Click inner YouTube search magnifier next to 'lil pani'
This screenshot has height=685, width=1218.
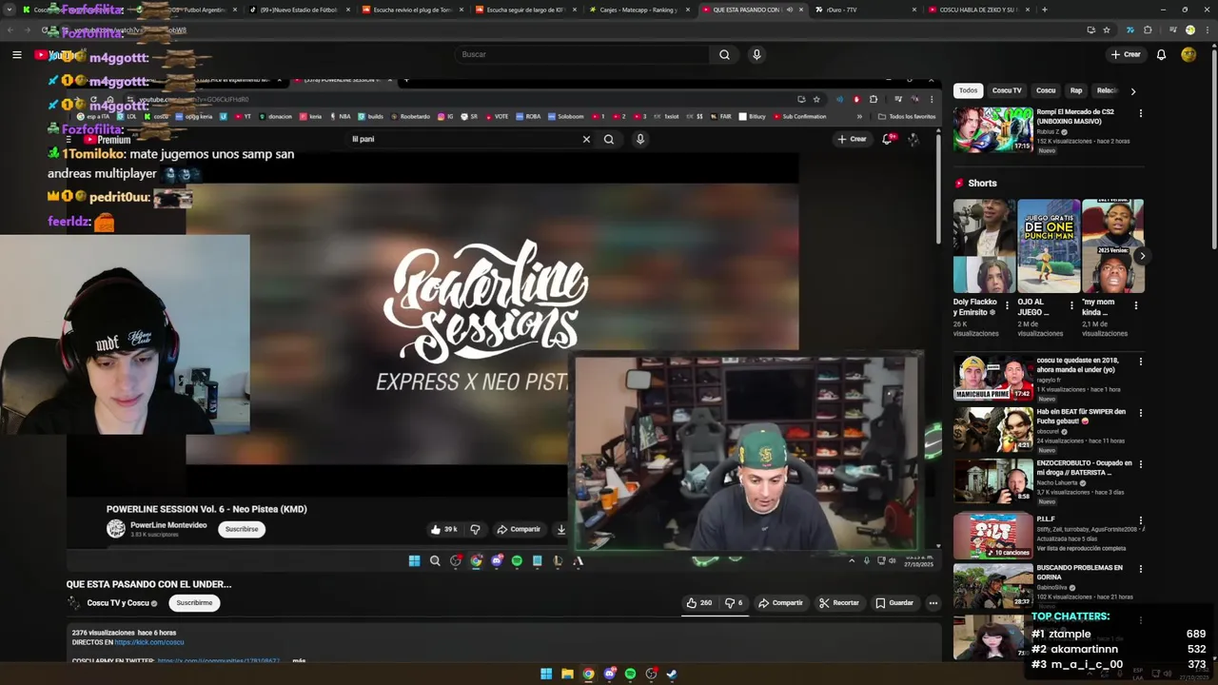(x=609, y=139)
